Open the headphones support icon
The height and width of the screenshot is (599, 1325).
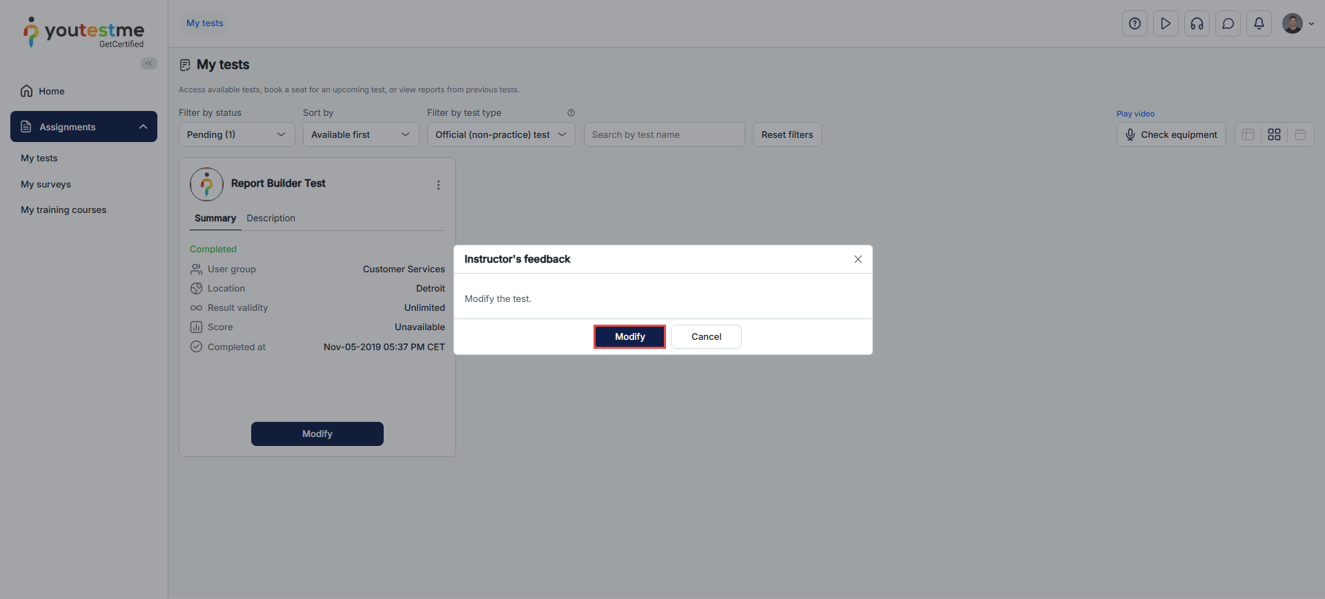click(x=1197, y=23)
